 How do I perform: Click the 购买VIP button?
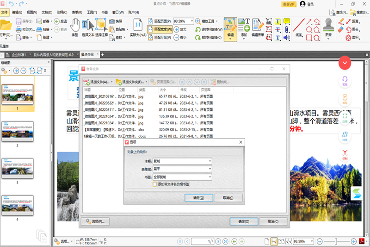pyautogui.click(x=289, y=4)
